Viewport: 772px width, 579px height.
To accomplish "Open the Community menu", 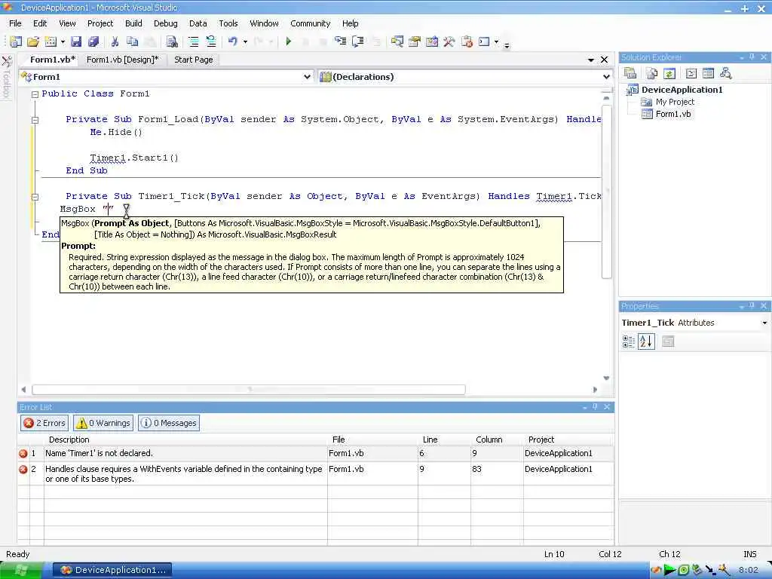I will pos(310,23).
